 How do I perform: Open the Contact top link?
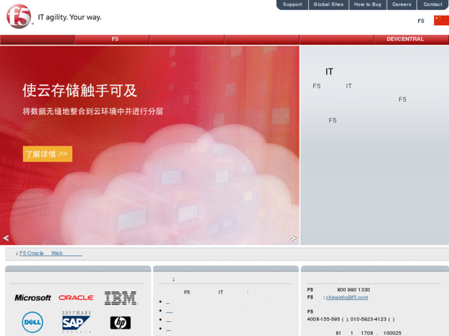coord(433,4)
